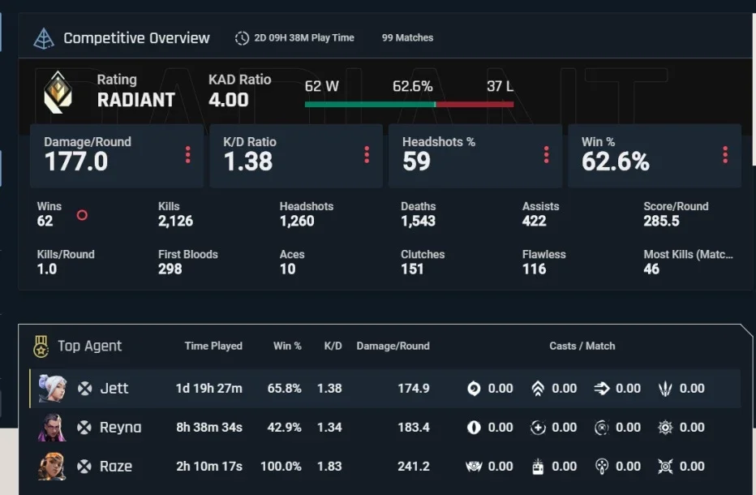
Task: Click Raze's Boom Bot ability icon
Action: coord(474,467)
